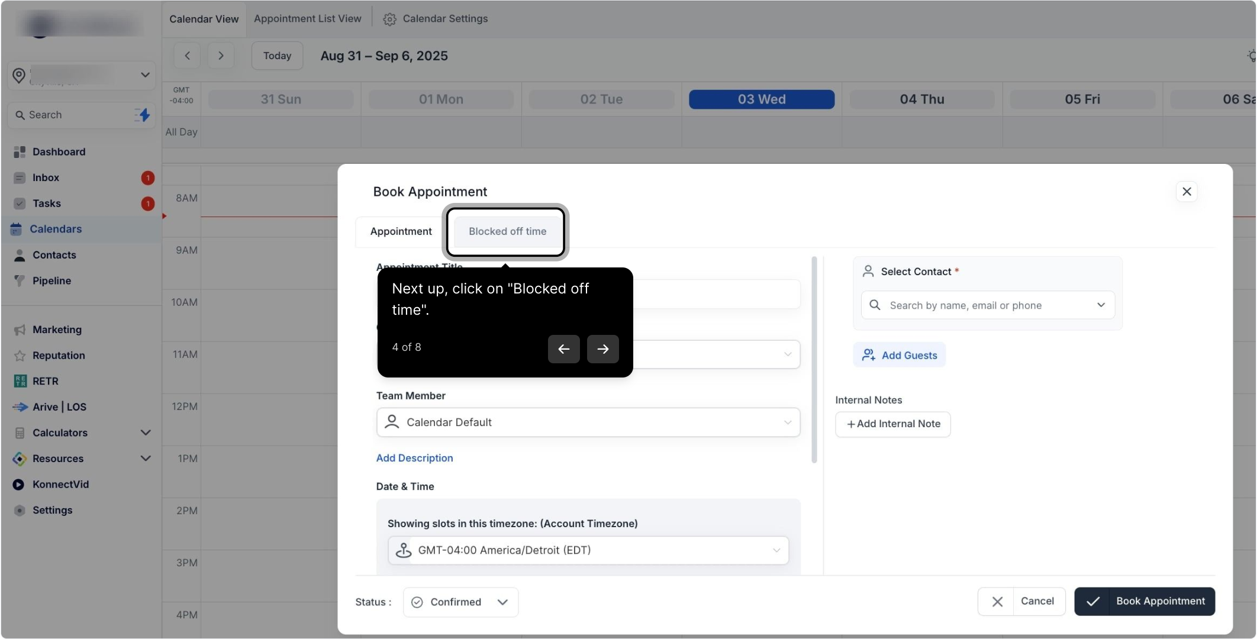Click the Dashboard icon in sidebar
The height and width of the screenshot is (639, 1257).
tap(20, 152)
